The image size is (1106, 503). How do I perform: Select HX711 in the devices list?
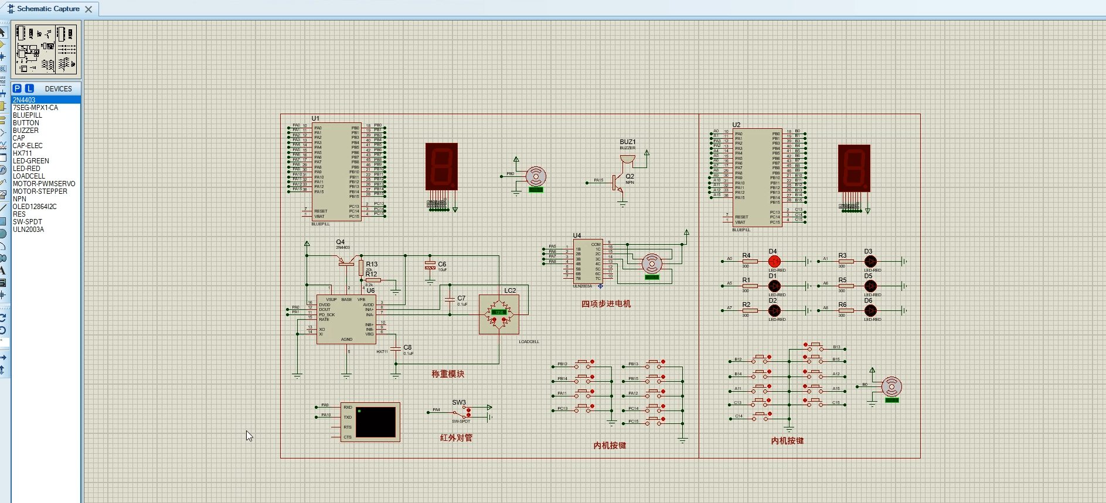click(46, 153)
